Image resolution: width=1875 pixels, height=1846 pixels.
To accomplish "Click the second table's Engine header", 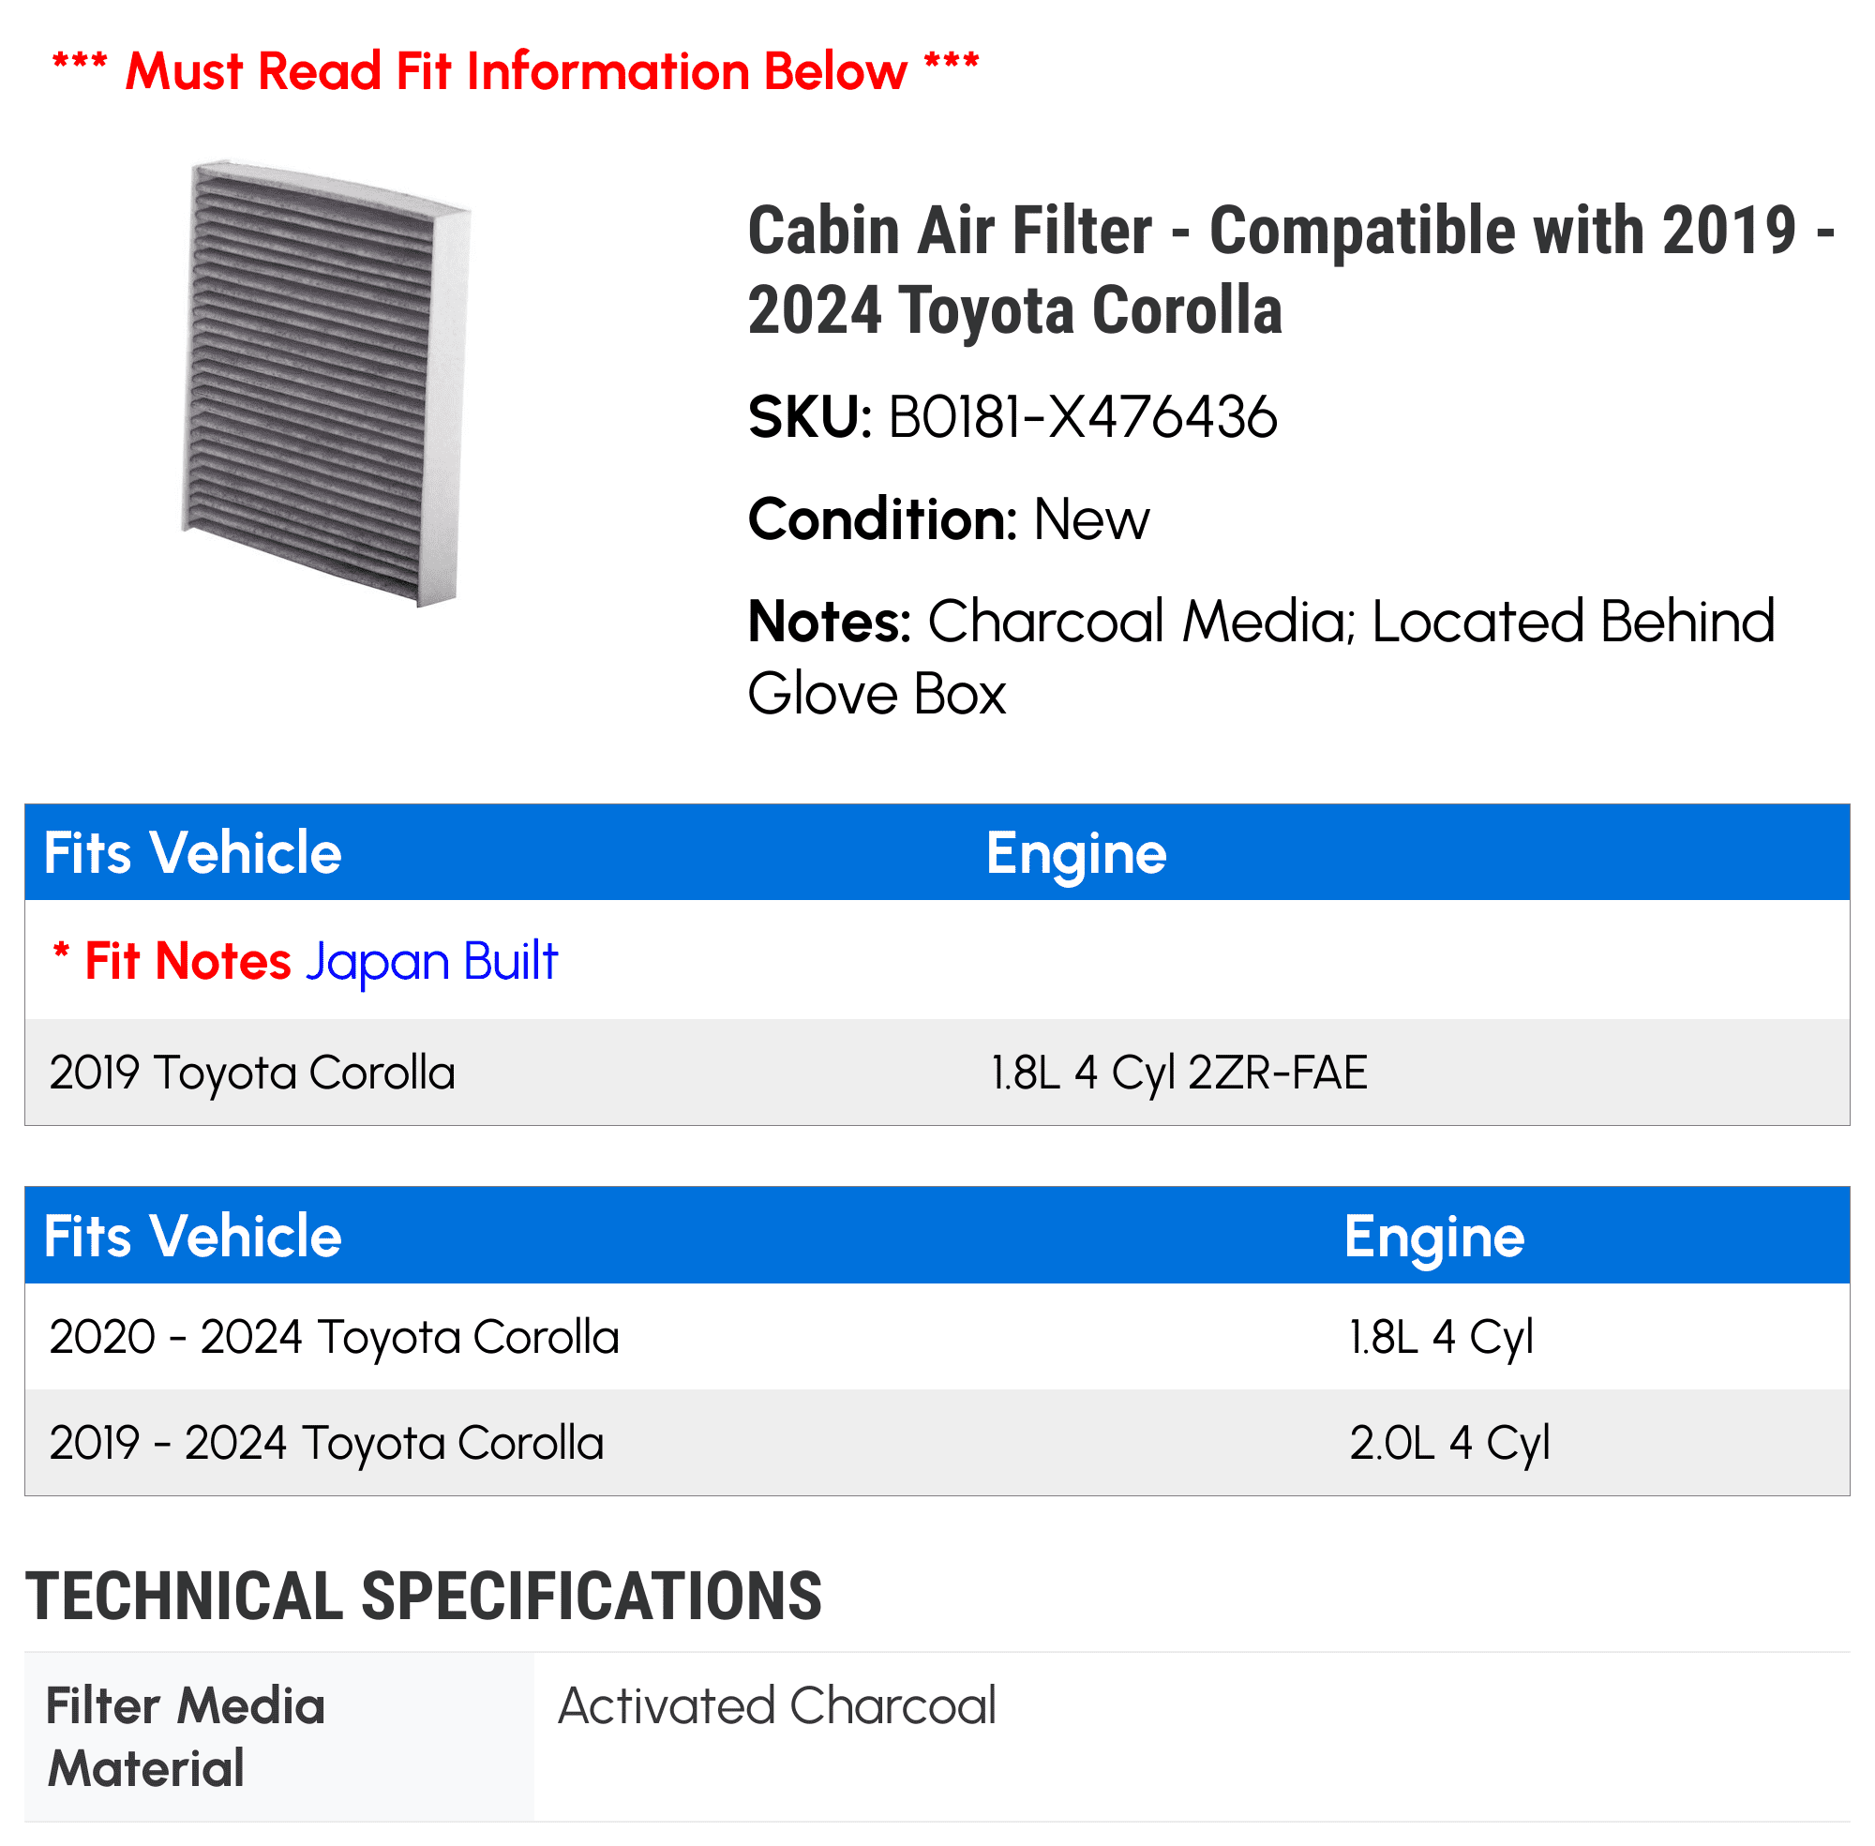I will 1433,1238.
